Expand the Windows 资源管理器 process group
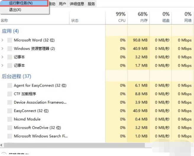 tap(3, 49)
